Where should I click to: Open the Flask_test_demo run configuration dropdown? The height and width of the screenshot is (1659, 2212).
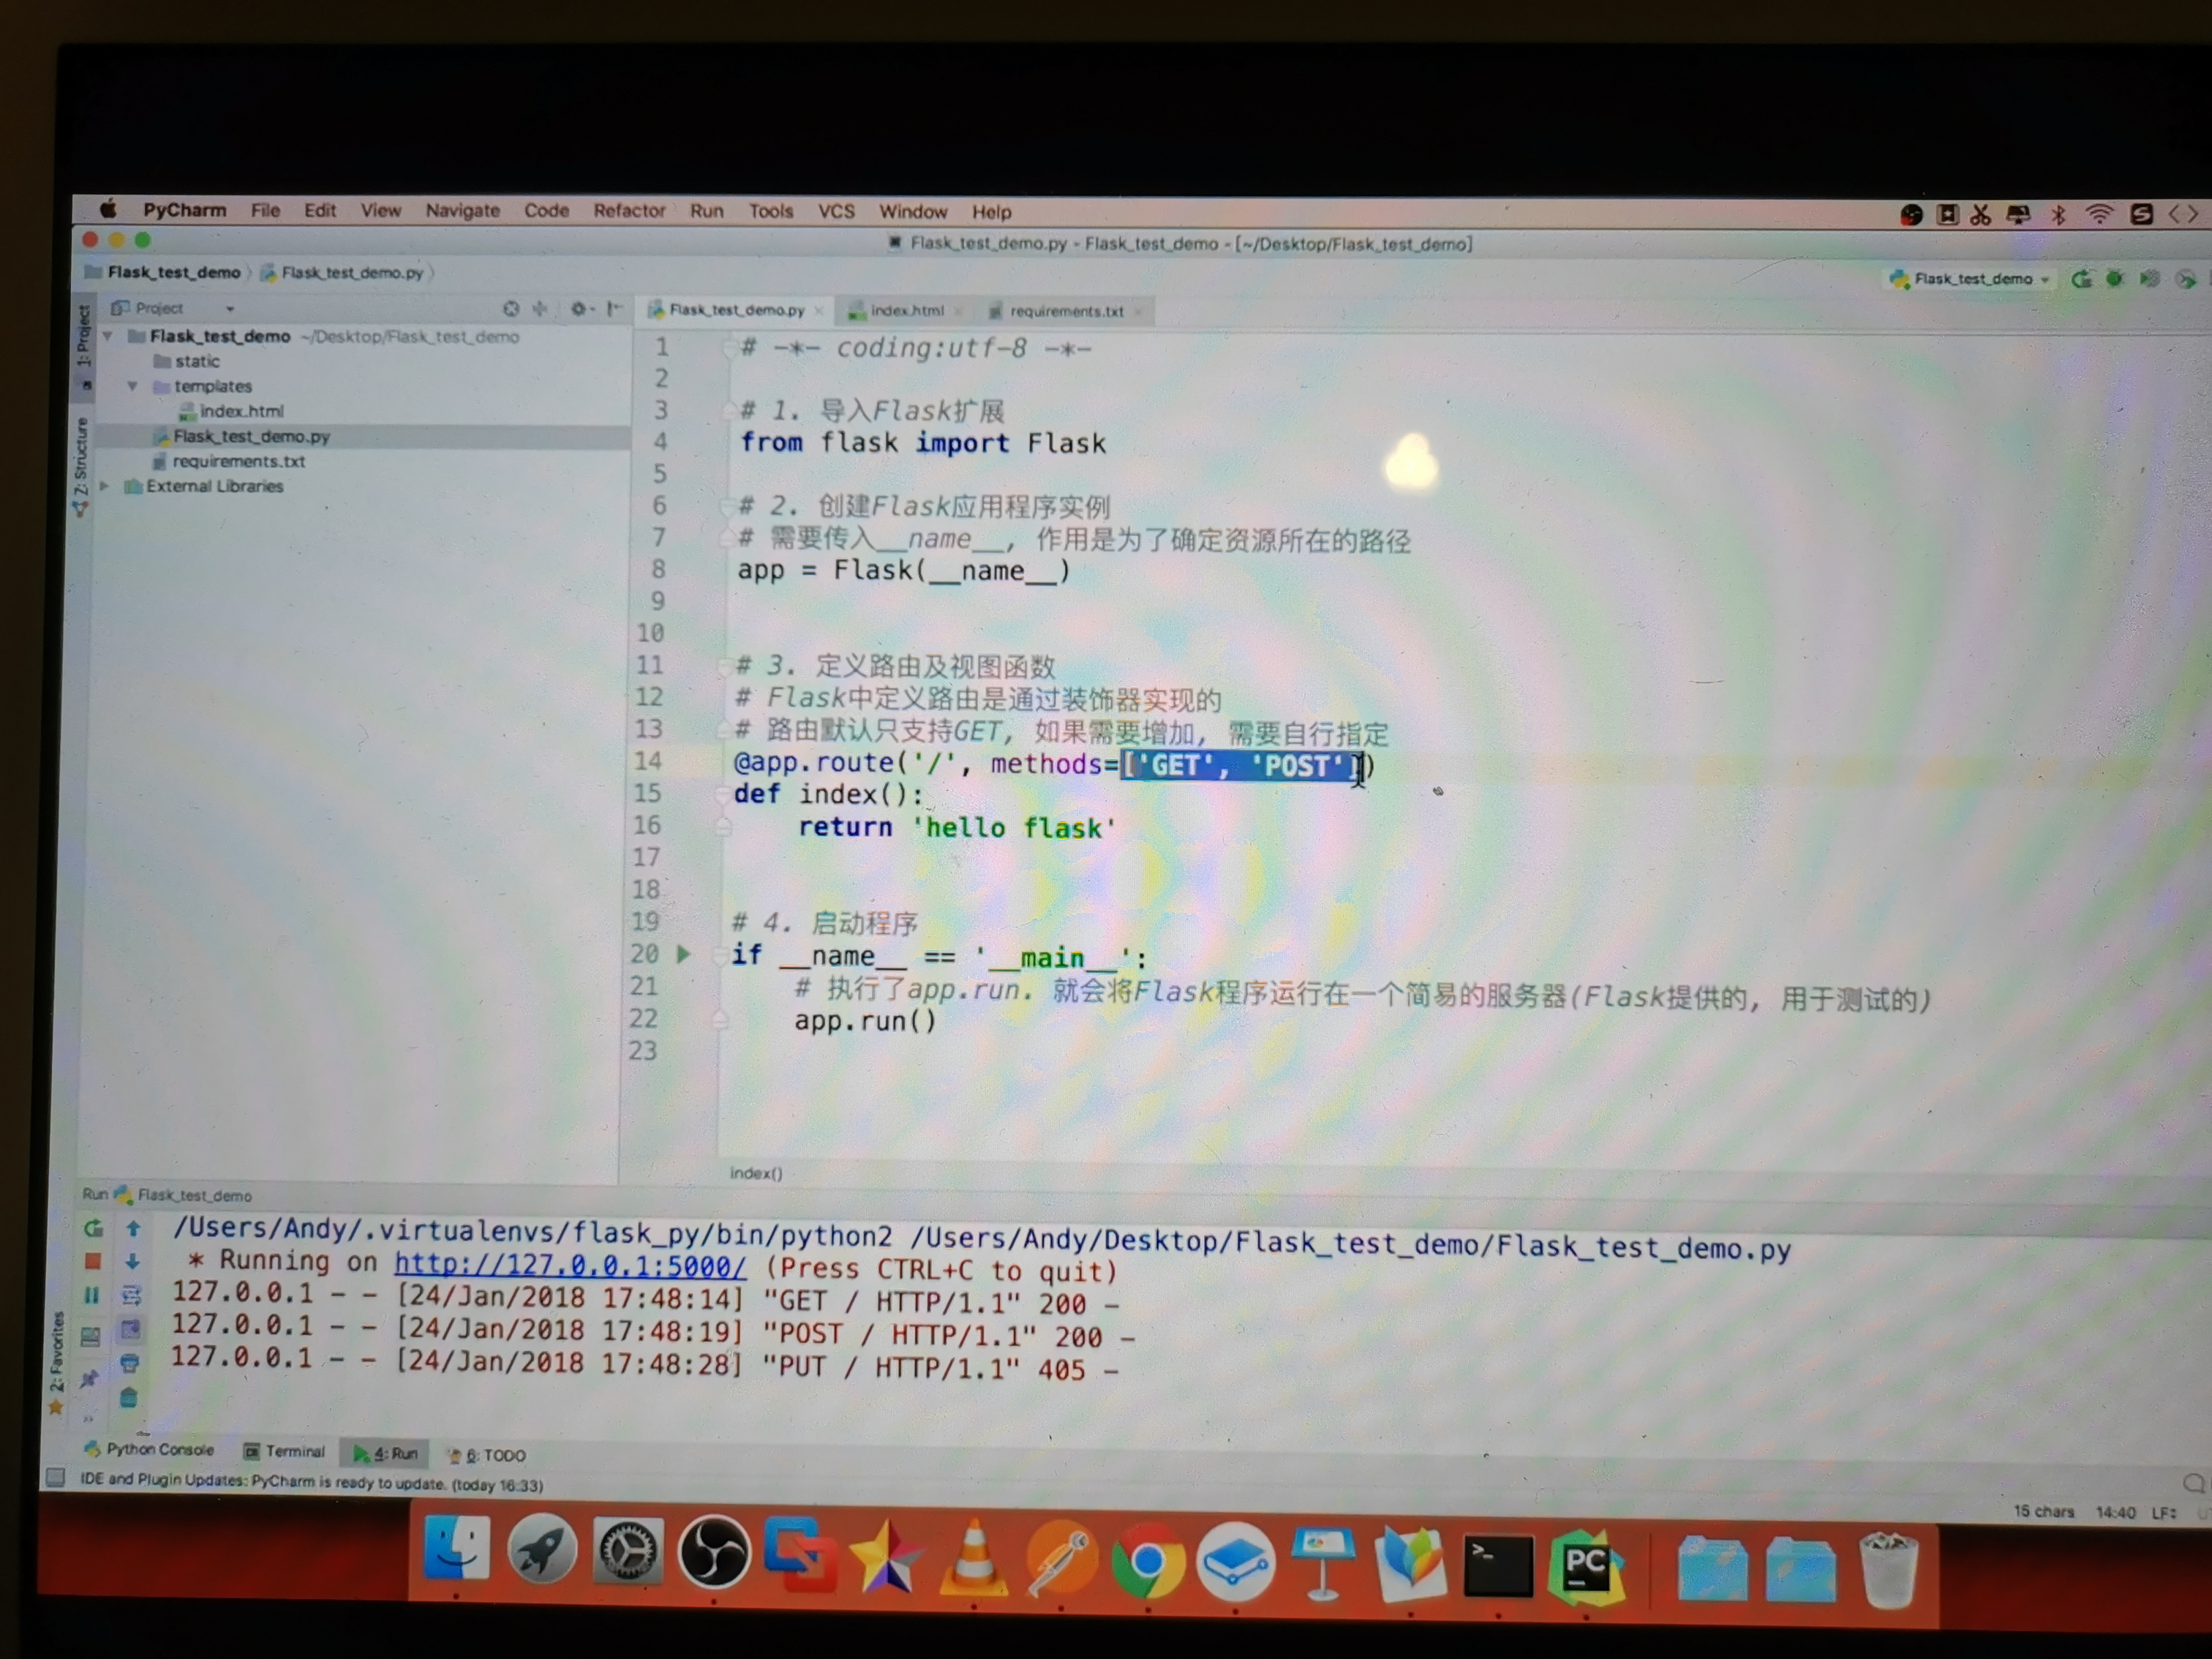pyautogui.click(x=1971, y=279)
